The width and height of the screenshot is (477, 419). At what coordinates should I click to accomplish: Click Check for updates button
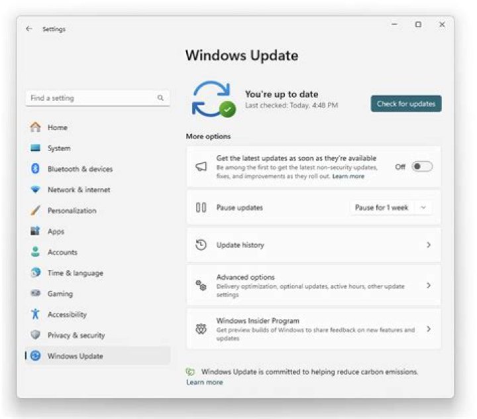coord(406,103)
